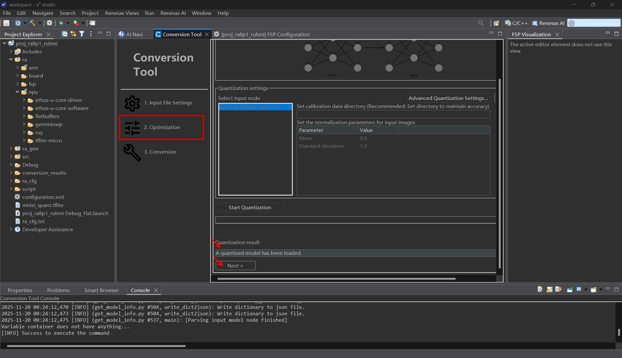
Task: Expand the Includes tree node
Action: coord(11,52)
